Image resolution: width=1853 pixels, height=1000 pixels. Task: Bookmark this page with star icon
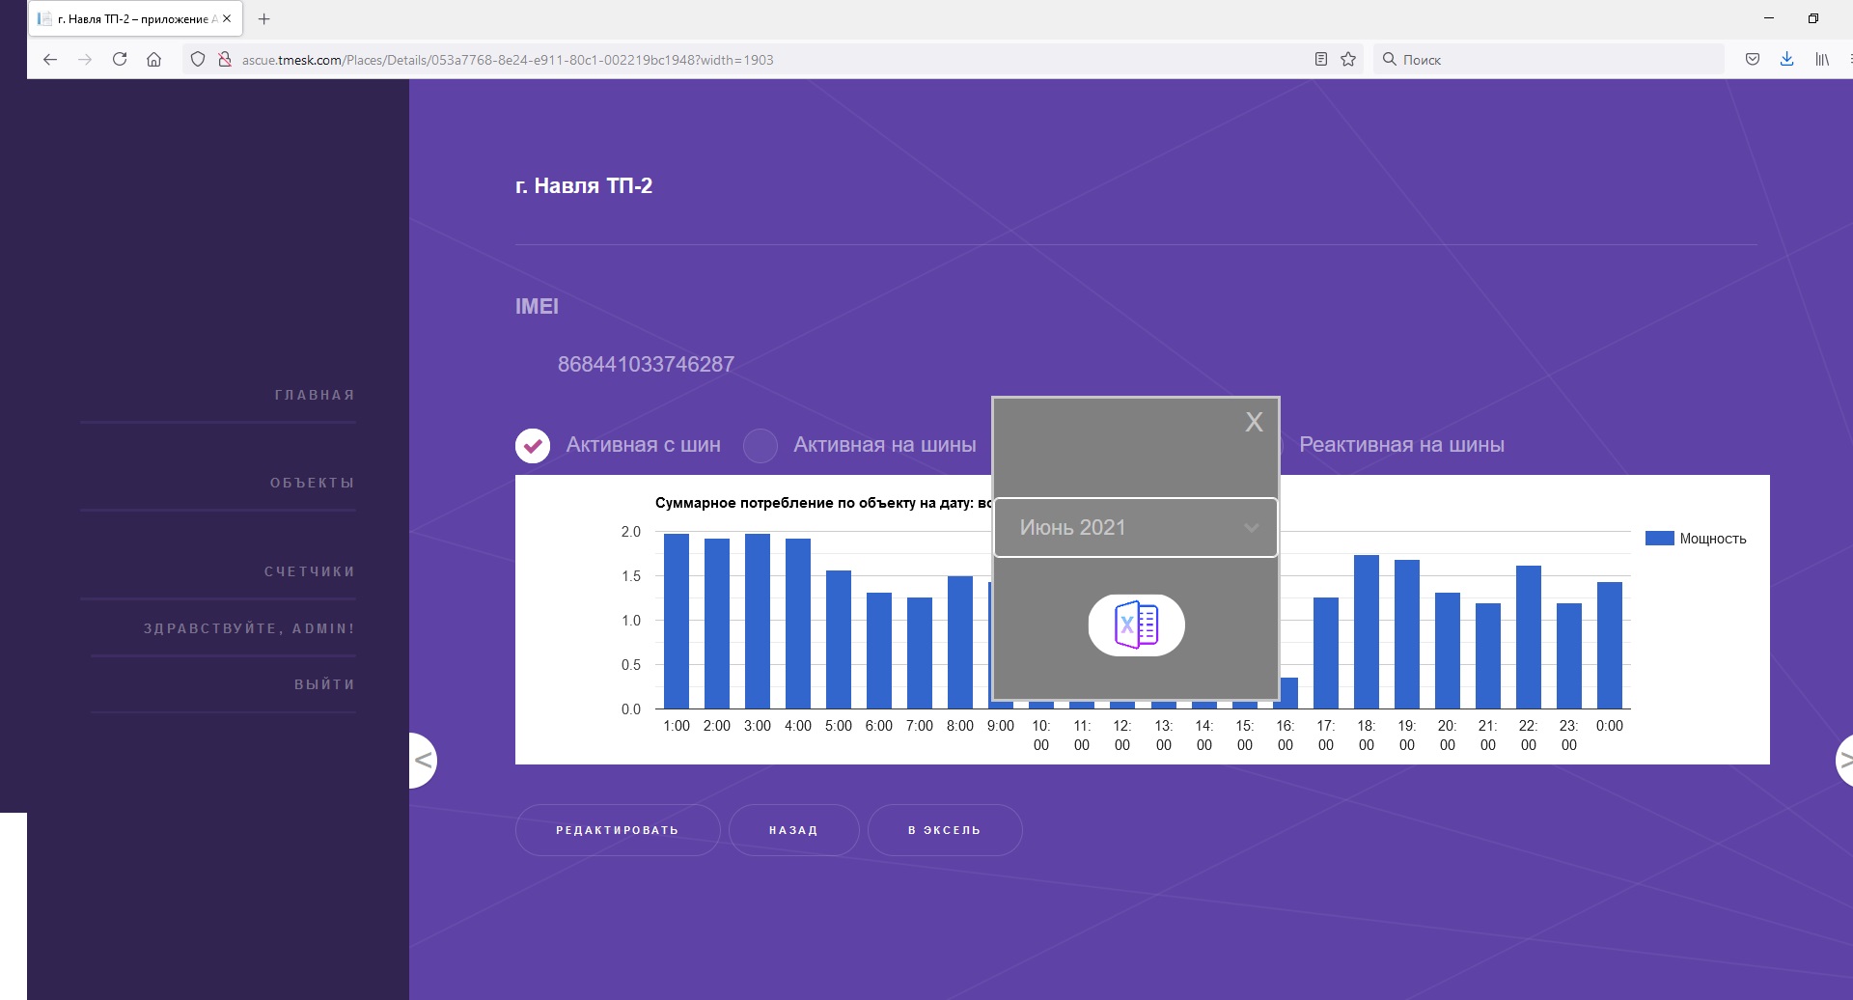click(1348, 60)
